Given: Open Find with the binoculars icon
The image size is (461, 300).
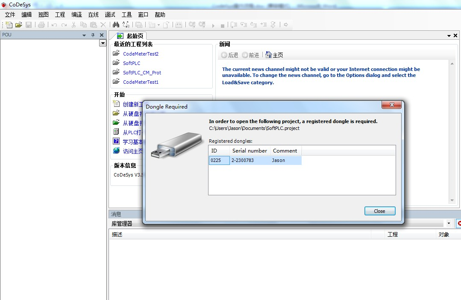Looking at the screenshot, I should (x=116, y=25).
